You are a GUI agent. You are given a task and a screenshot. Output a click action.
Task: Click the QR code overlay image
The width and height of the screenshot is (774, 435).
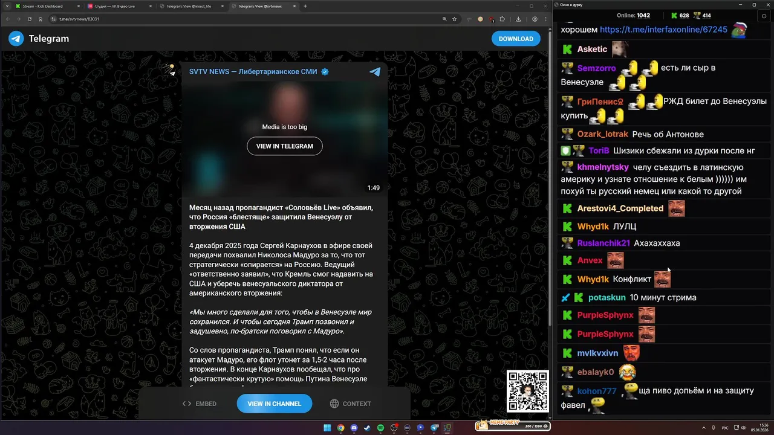click(x=527, y=391)
